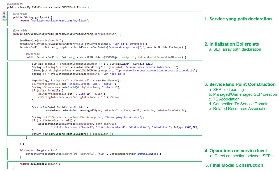Screen dimensions: 279x171
Task: Click heading Operations on service level
Action: 235,151
